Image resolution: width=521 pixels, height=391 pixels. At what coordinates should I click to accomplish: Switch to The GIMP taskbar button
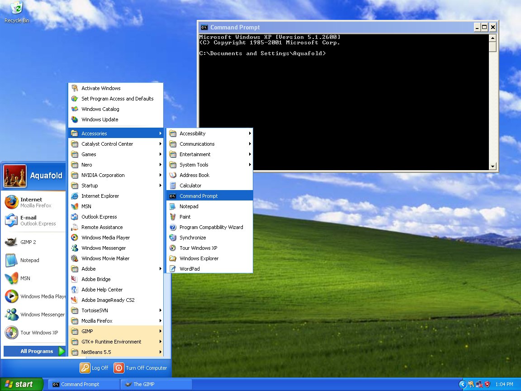(156, 384)
